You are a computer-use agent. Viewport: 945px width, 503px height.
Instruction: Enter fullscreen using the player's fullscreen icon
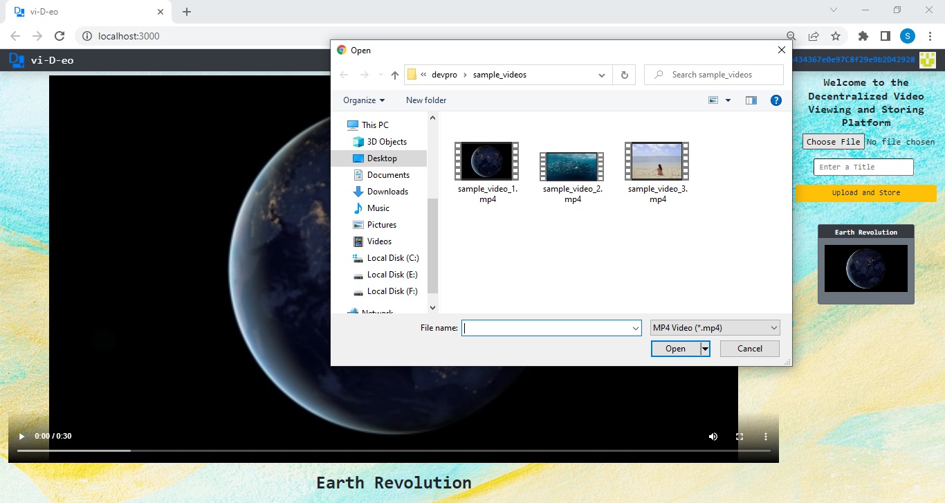pos(739,437)
